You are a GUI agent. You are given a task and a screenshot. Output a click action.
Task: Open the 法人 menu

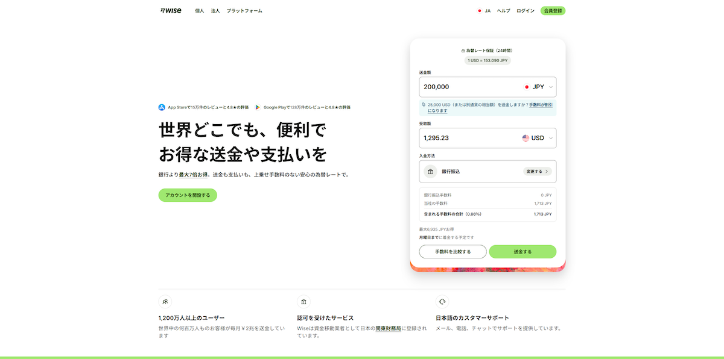click(x=215, y=11)
